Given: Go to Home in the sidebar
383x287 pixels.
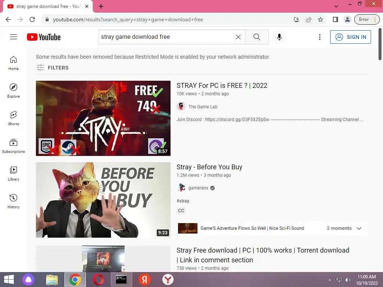Looking at the screenshot, I should point(13,63).
